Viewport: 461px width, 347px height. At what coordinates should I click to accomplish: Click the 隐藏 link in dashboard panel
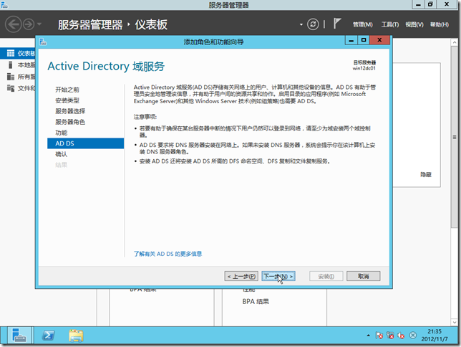coord(425,175)
